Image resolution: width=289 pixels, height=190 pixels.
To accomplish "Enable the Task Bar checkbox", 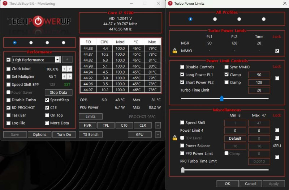I will point(8,115).
